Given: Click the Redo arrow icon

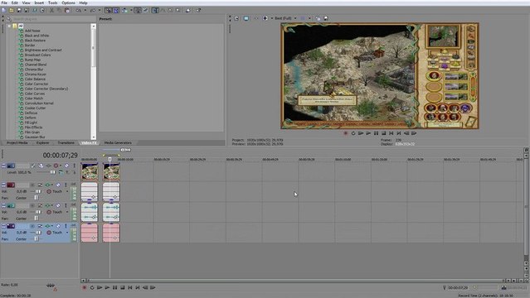Looking at the screenshot, I should 93,11.
